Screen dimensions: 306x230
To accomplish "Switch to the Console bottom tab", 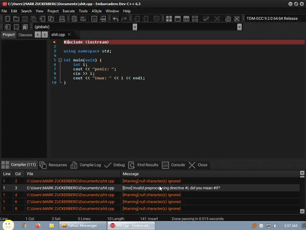I will pos(174,165).
